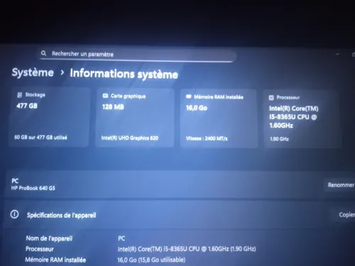Select the 'Nom de l'appareil' label

[x=49, y=238]
